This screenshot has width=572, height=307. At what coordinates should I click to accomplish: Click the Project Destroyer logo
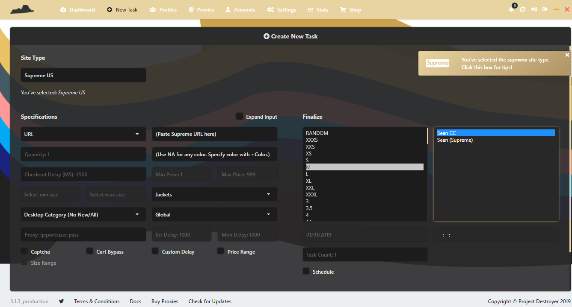click(x=22, y=9)
